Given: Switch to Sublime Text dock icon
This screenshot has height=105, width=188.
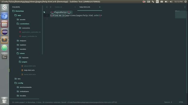Looking at the screenshot, I should tap(4, 40).
